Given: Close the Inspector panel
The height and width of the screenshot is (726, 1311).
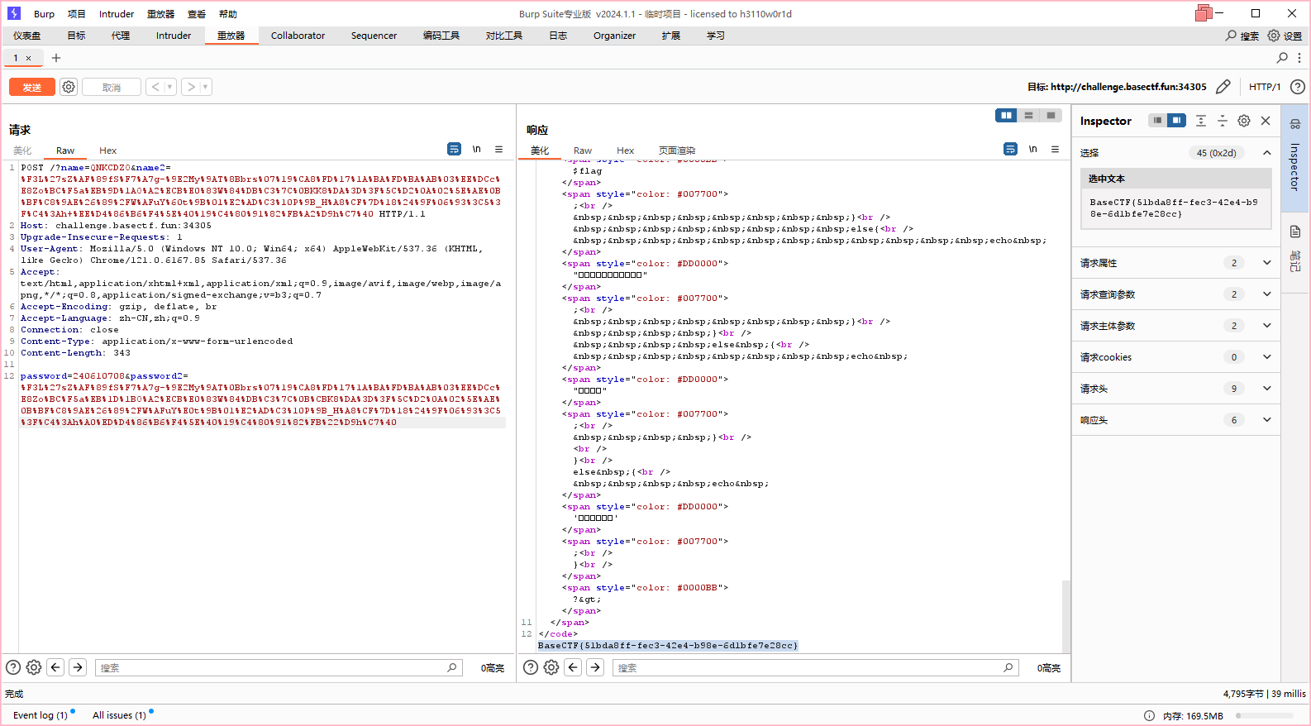Looking at the screenshot, I should point(1266,121).
